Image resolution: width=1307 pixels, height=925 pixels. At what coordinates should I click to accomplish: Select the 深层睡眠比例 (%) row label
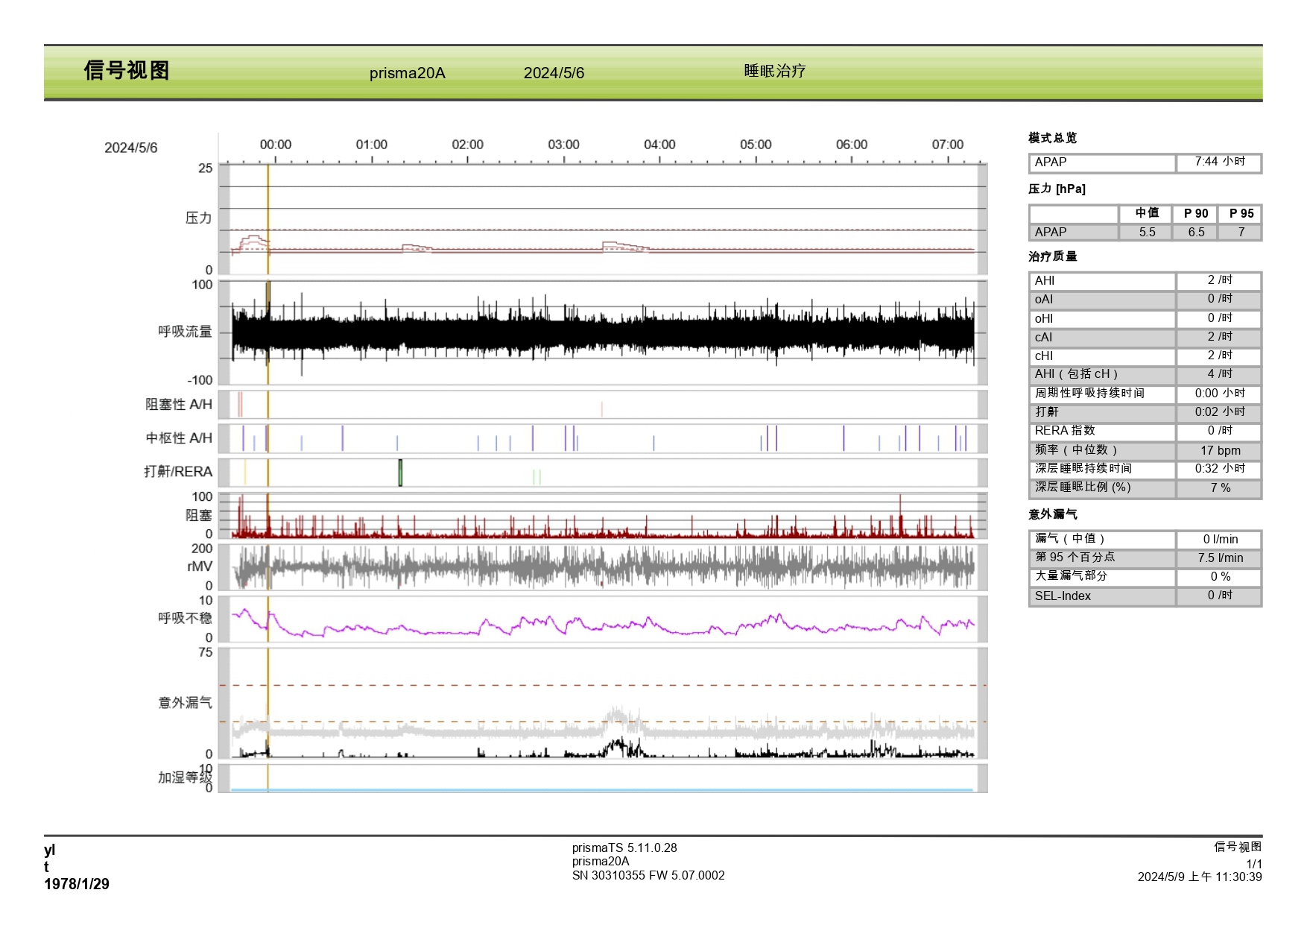[x=1083, y=487]
